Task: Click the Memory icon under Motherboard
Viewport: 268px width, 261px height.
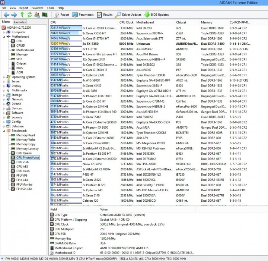Action: pos(13,54)
